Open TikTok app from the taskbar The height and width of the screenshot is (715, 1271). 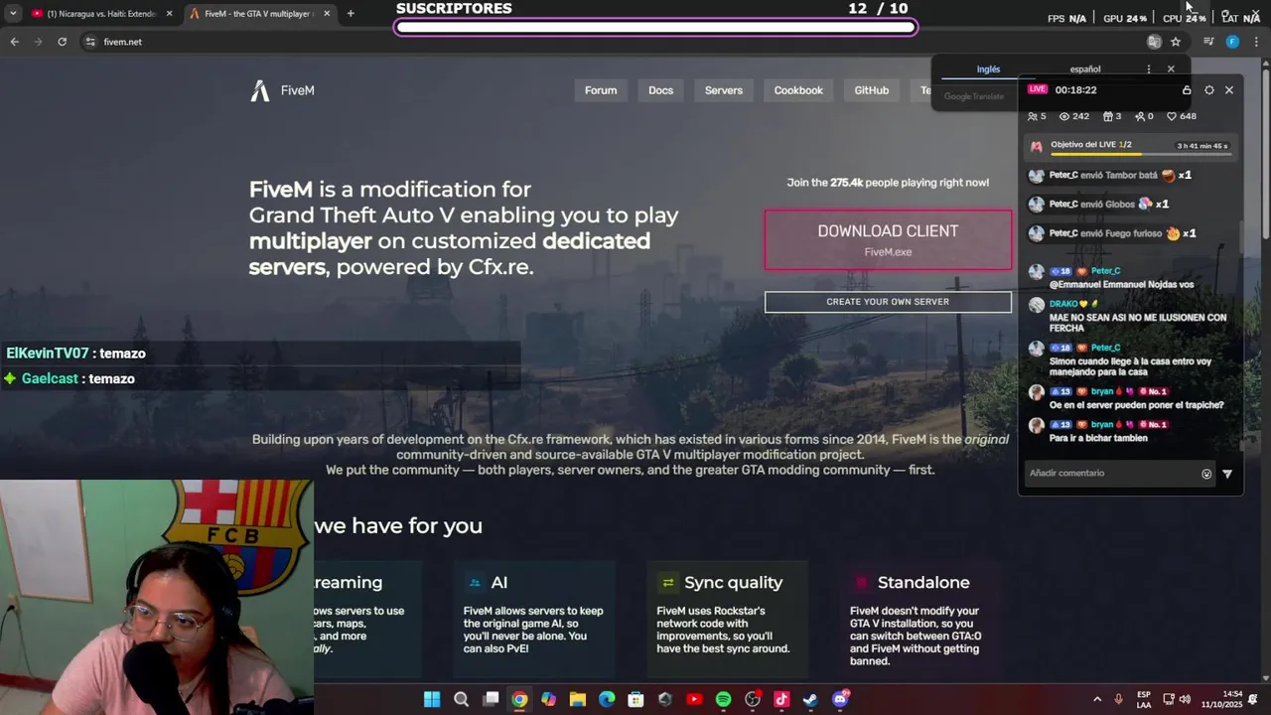click(781, 699)
